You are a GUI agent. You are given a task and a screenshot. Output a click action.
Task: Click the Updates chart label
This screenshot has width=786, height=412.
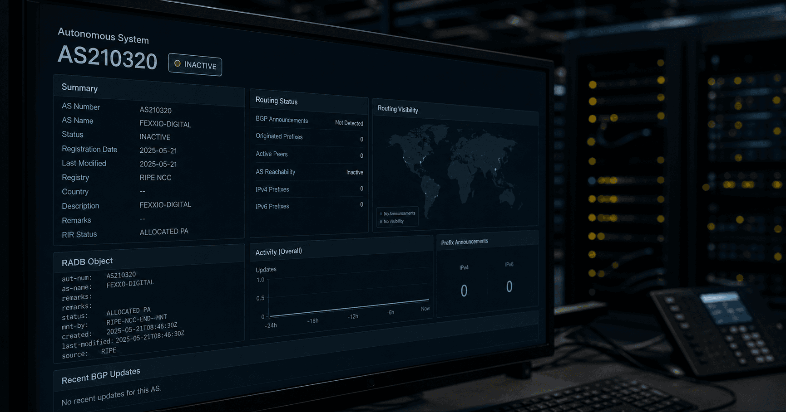(266, 269)
